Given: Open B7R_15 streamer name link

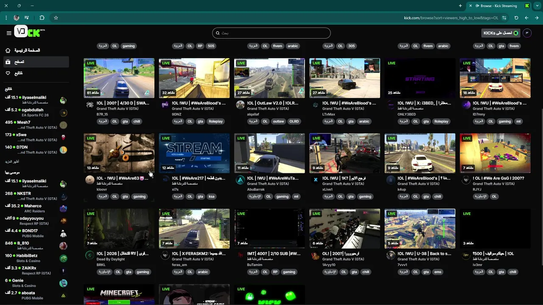Looking at the screenshot, I should click(x=102, y=114).
